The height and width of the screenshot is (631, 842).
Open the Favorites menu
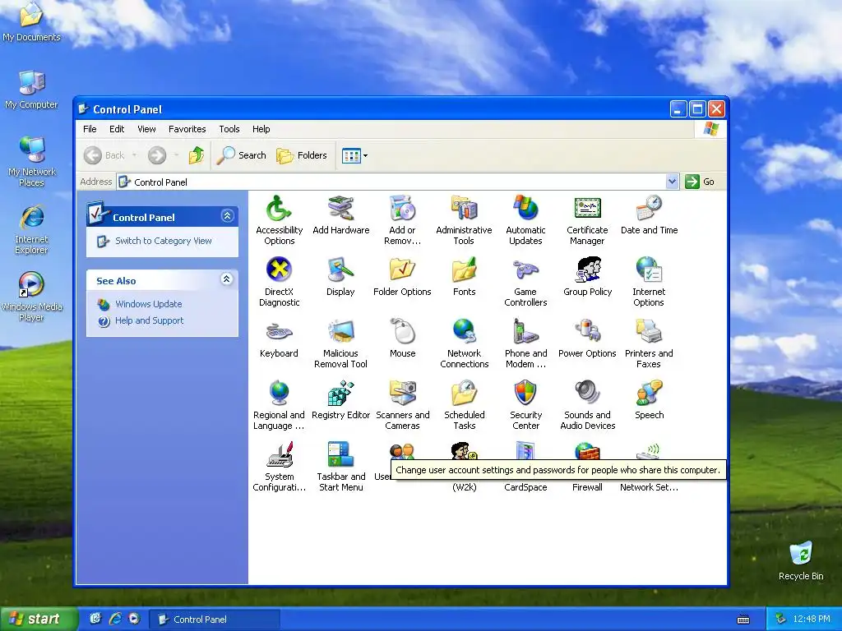[x=187, y=129]
